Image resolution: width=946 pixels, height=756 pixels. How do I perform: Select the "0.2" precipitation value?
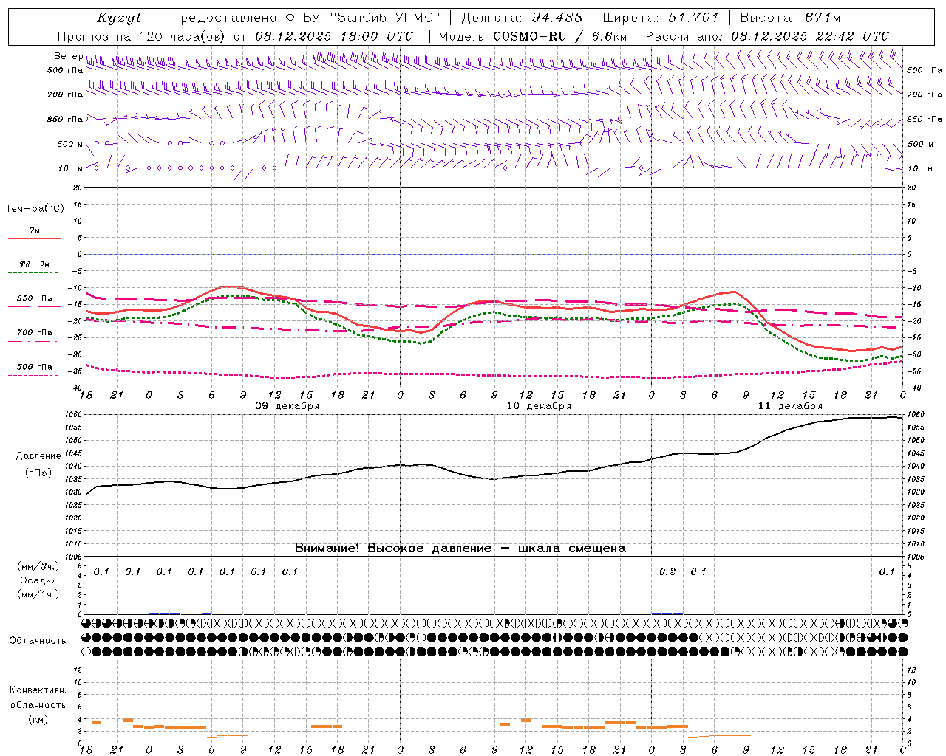point(667,571)
